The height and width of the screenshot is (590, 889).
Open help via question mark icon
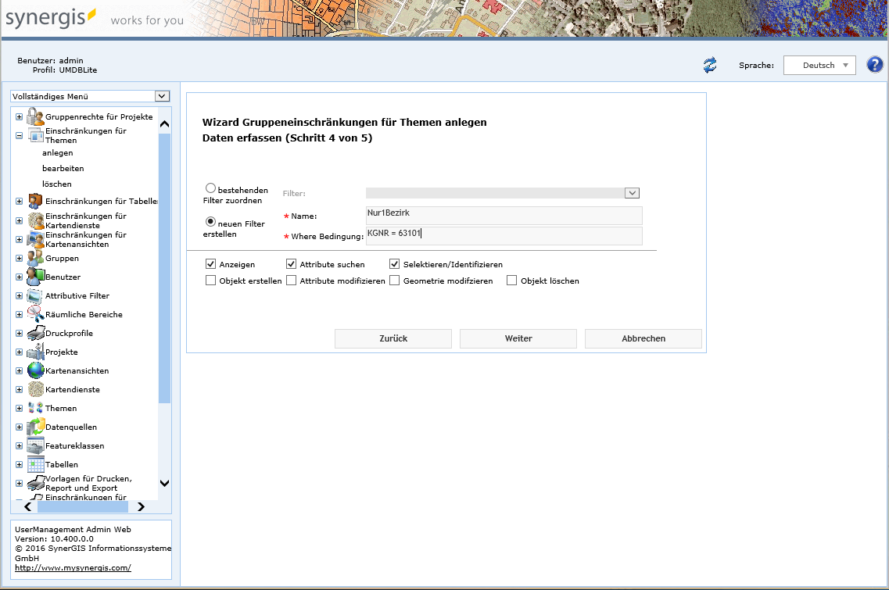point(875,65)
